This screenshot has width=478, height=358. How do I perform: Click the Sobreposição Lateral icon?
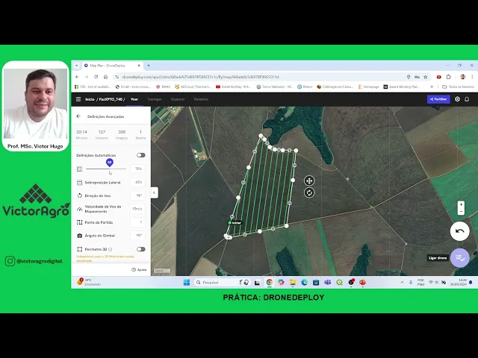point(80,182)
